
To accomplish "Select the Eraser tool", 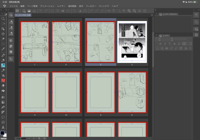I will click(x=3, y=86).
